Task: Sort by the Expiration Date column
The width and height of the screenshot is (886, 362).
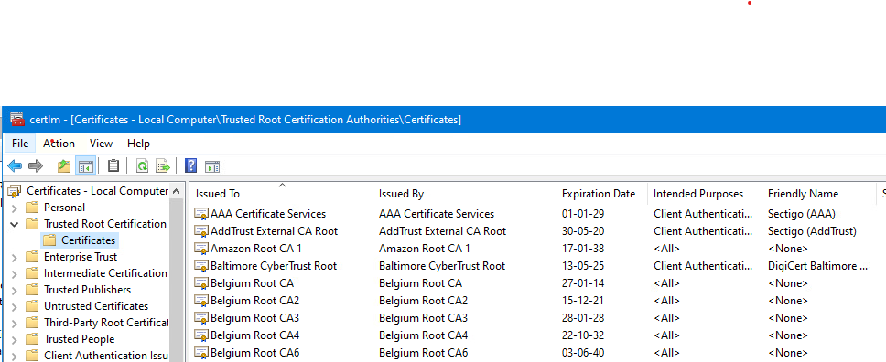Action: pyautogui.click(x=601, y=194)
